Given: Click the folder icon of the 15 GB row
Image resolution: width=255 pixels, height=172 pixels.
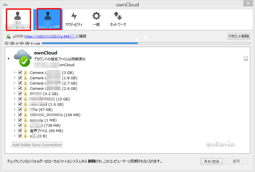Looking at the screenshot, I should coord(26,99).
